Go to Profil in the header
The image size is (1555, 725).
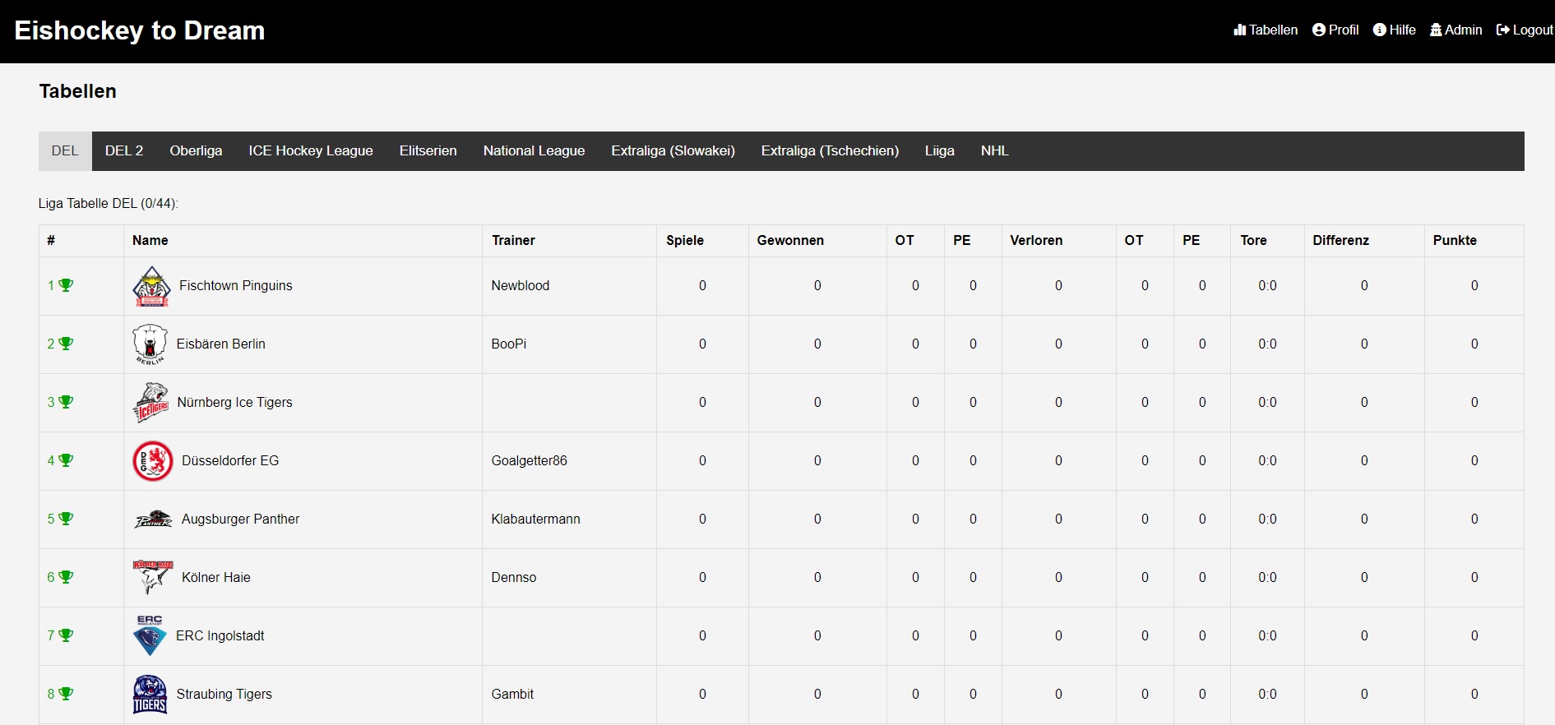click(1335, 30)
